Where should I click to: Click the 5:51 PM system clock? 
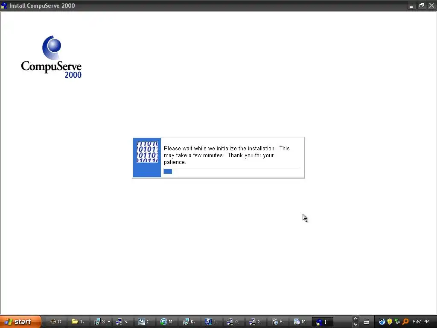(x=421, y=322)
